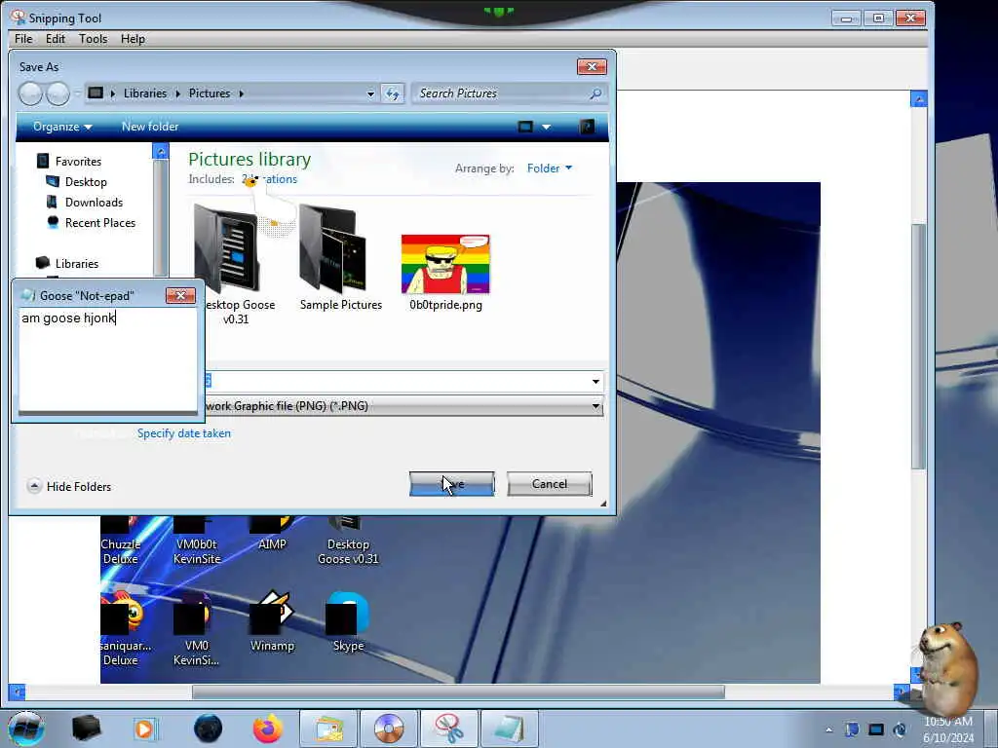Select the Sample Pictures folder
Image resolution: width=998 pixels, height=748 pixels.
(x=340, y=257)
